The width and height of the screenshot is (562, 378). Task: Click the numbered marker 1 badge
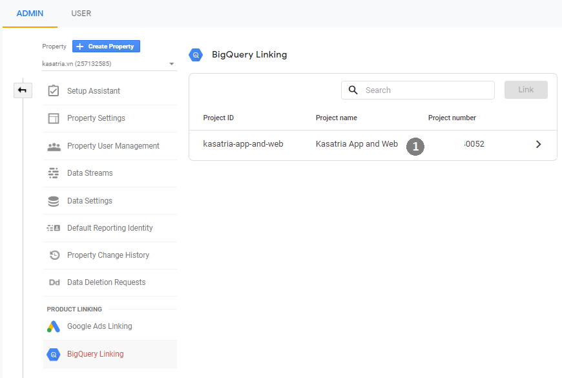(415, 147)
